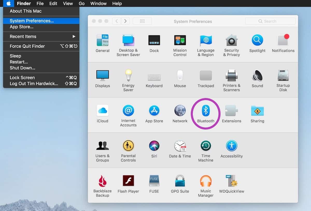
Task: Open the Startup Disk preferences pane
Action: tap(283, 81)
